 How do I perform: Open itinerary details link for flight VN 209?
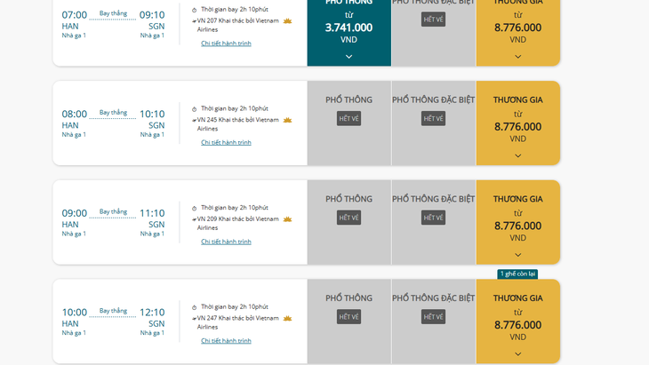point(226,242)
